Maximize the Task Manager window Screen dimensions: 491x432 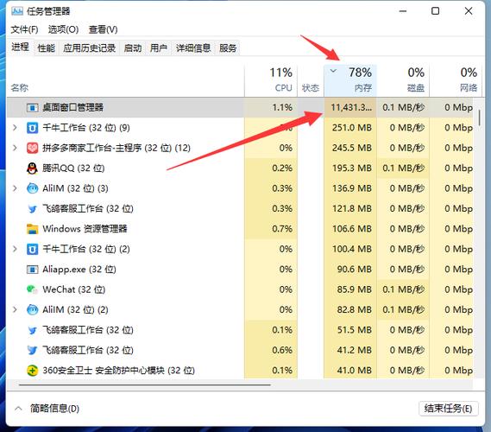[435, 11]
